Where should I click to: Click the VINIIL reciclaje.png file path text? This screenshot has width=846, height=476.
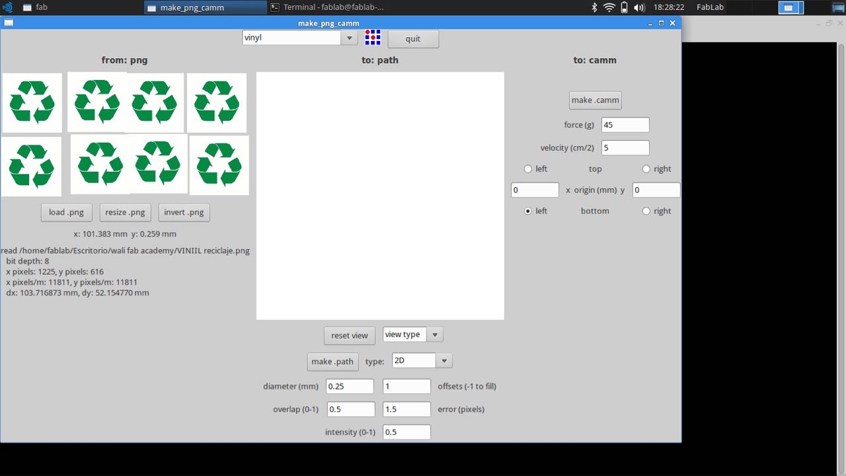pos(125,251)
